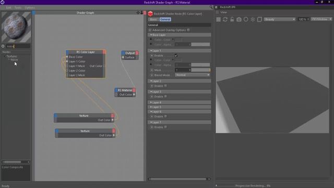Image resolution: width=334 pixels, height=188 pixels.
Task: Click the Layer 1 Mask value field
Action: 183,70
